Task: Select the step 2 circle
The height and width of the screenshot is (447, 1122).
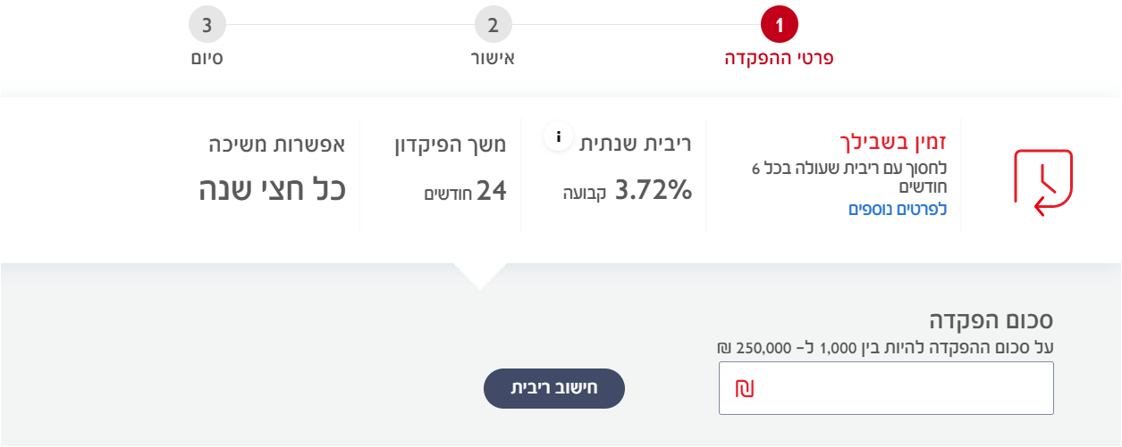Action: coord(493,25)
